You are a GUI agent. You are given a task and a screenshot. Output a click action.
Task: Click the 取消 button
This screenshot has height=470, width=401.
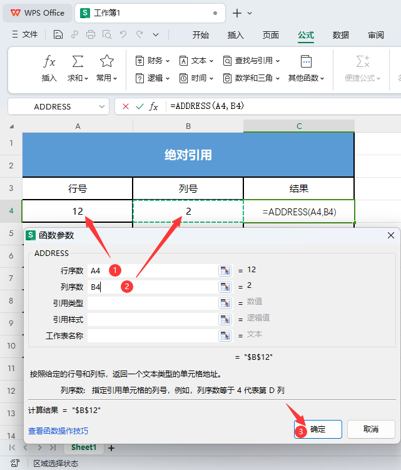click(x=371, y=429)
